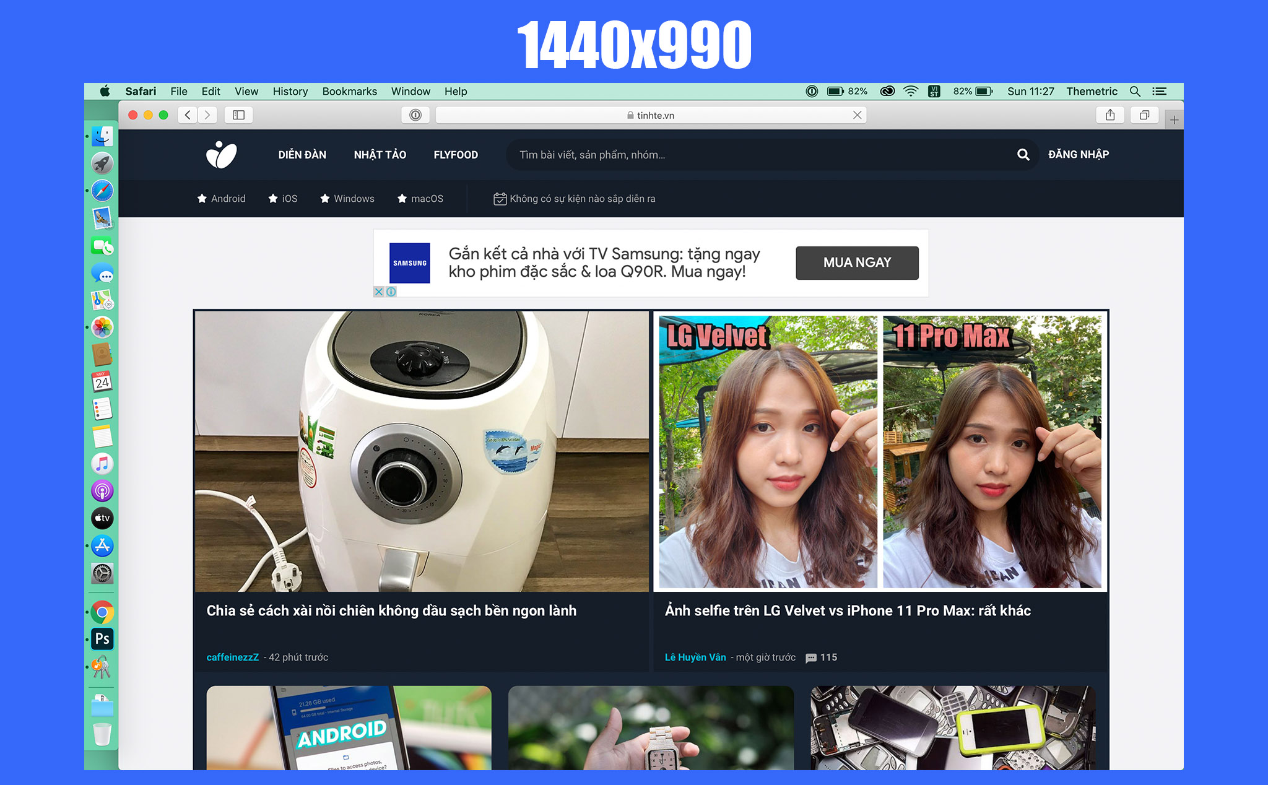
Task: Click the Safari sidebar toggle button
Action: point(238,115)
